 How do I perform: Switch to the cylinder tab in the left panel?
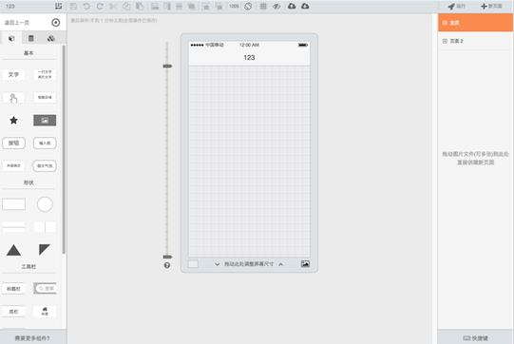(x=30, y=38)
